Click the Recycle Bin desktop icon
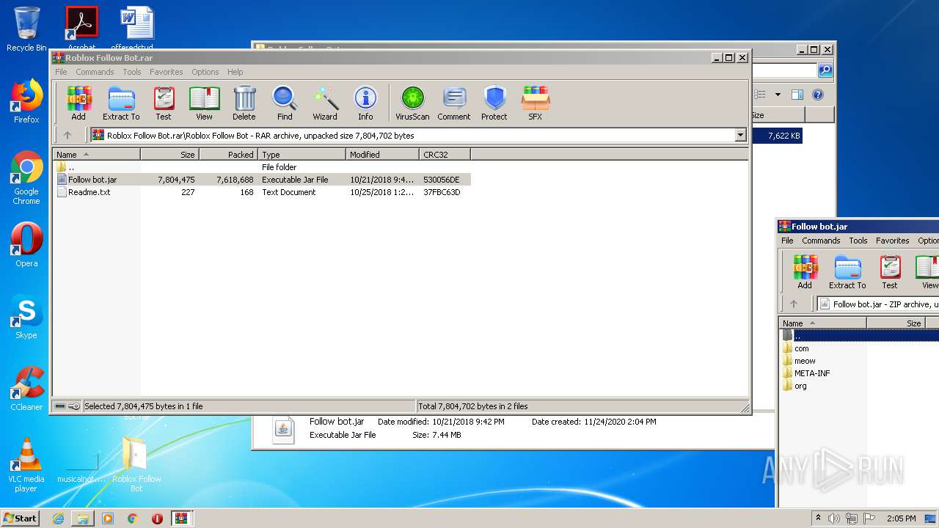This screenshot has width=939, height=528. point(26,29)
